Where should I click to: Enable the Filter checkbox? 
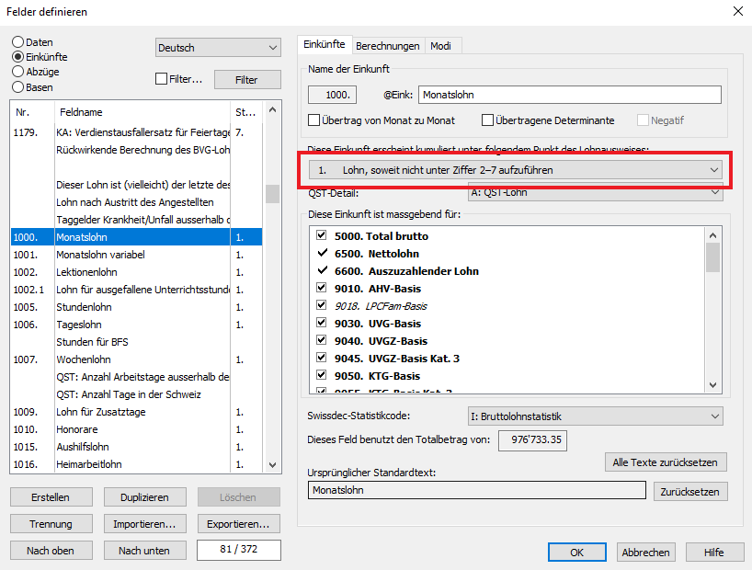click(162, 80)
